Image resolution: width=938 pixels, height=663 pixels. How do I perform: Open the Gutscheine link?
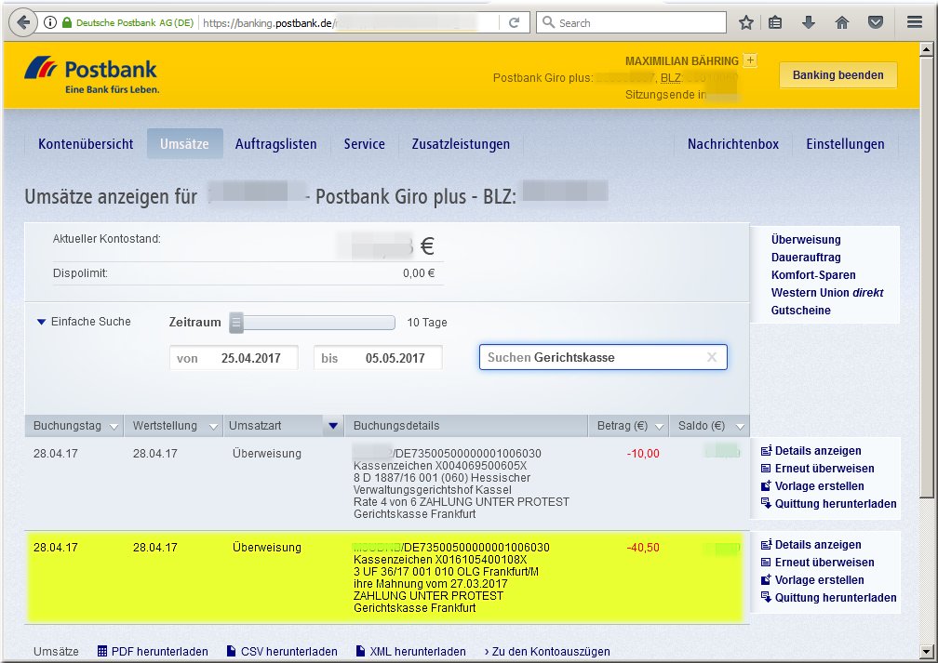tap(800, 311)
